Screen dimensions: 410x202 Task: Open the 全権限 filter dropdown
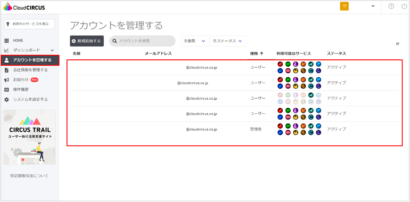point(195,41)
